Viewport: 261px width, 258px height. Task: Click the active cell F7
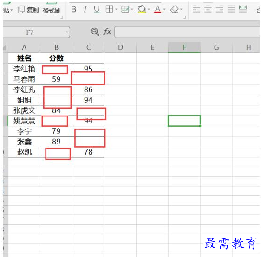coord(184,121)
